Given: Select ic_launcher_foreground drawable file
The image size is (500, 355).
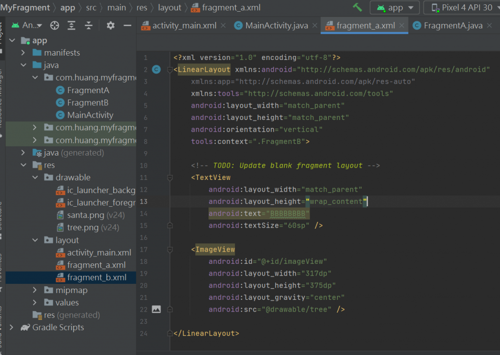Looking at the screenshot, I should tap(96, 202).
